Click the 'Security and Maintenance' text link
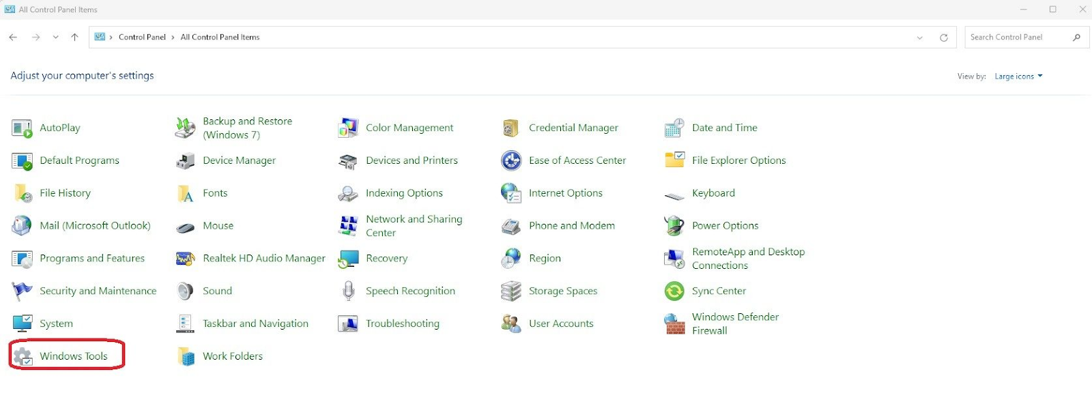Image resolution: width=1092 pixels, height=404 pixels. [x=98, y=291]
